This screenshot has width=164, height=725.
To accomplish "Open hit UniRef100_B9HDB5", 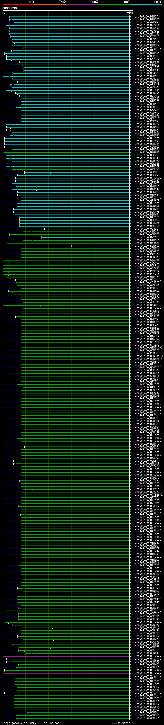I will (x=147, y=20).
